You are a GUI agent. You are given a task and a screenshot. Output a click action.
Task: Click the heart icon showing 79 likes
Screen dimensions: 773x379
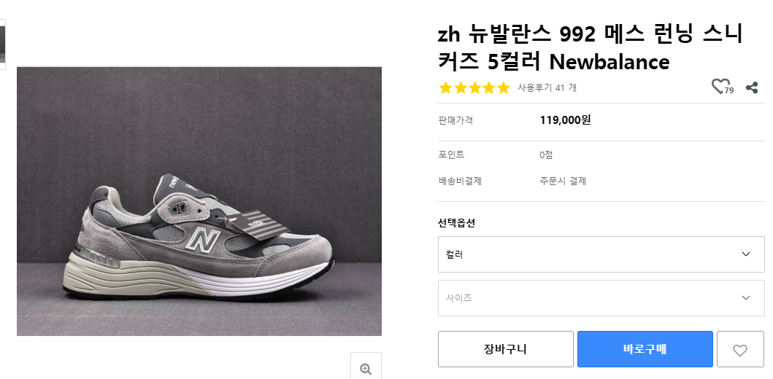[x=720, y=87]
